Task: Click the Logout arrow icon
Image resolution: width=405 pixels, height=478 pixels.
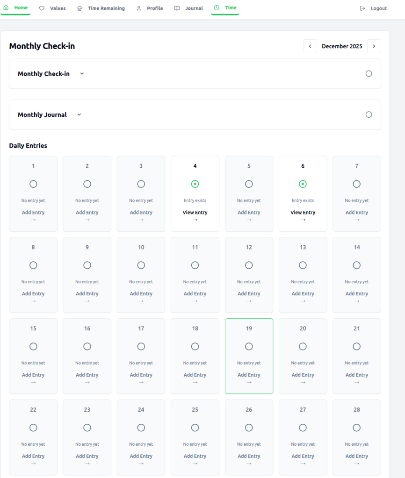Action: point(362,8)
